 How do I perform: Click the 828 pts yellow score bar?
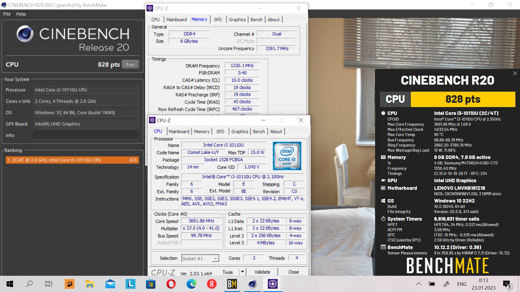463,99
